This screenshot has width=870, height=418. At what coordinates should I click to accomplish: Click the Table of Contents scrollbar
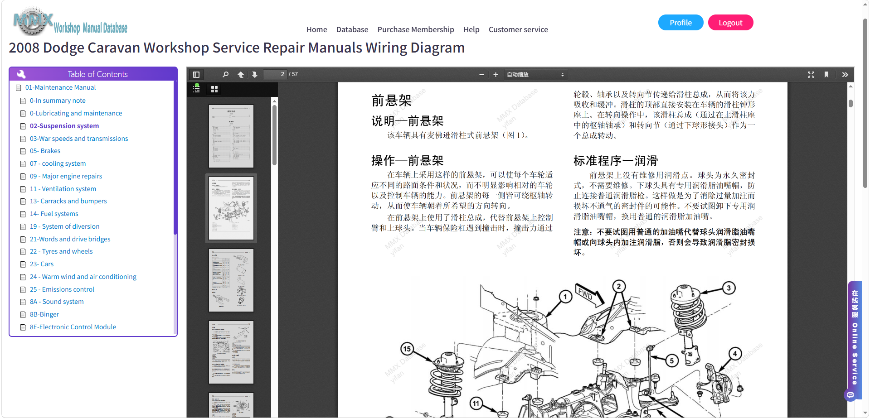click(175, 159)
